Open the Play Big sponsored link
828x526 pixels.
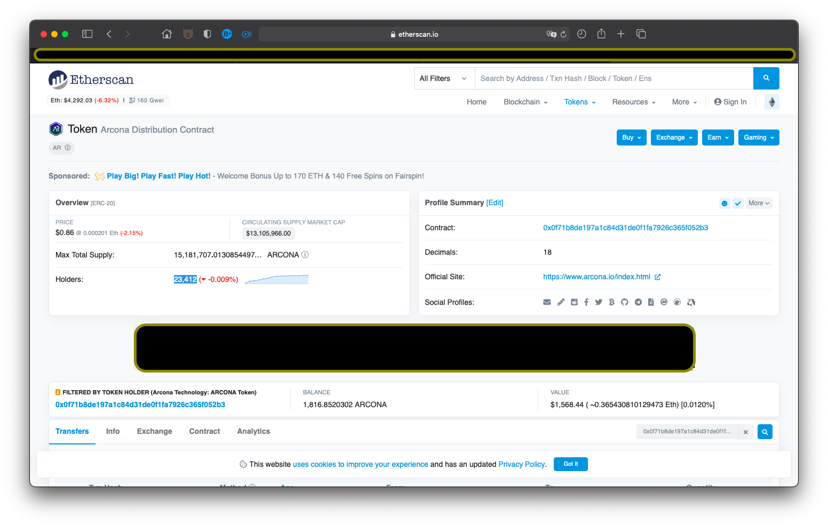(158, 176)
